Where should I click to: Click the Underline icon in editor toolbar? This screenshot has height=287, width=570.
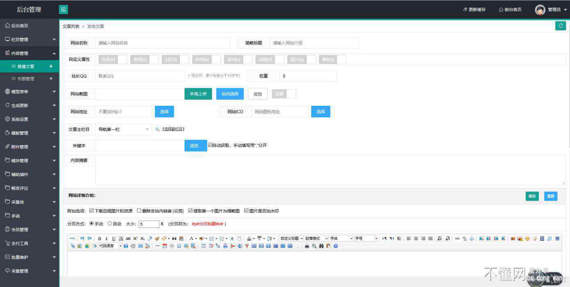[x=114, y=239]
